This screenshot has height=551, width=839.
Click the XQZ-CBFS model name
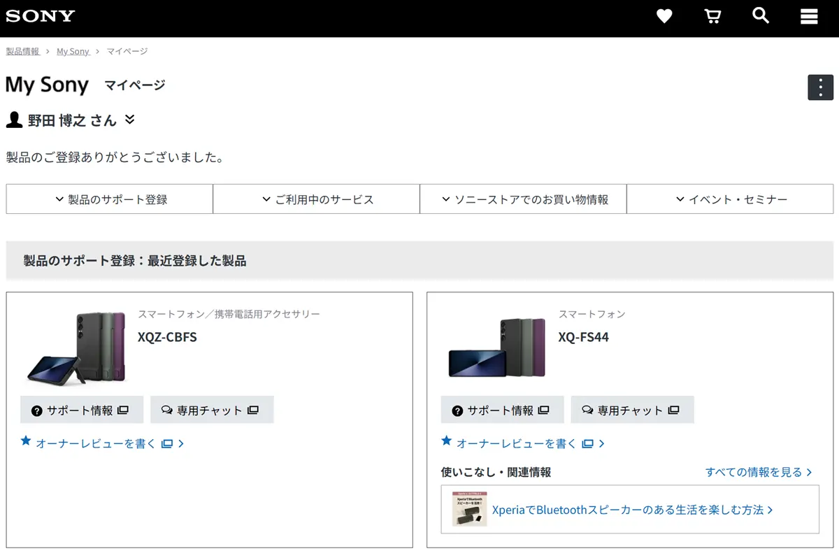(x=167, y=337)
